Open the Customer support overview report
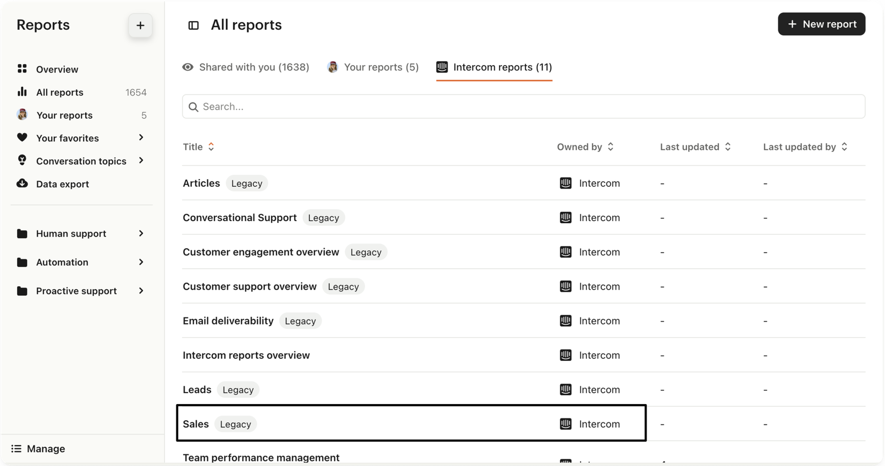Viewport: 885px width, 466px height. pyautogui.click(x=249, y=286)
